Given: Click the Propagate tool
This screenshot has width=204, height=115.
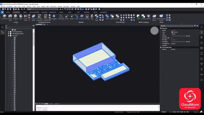Looking at the screenshot, I should [x=54, y=17].
